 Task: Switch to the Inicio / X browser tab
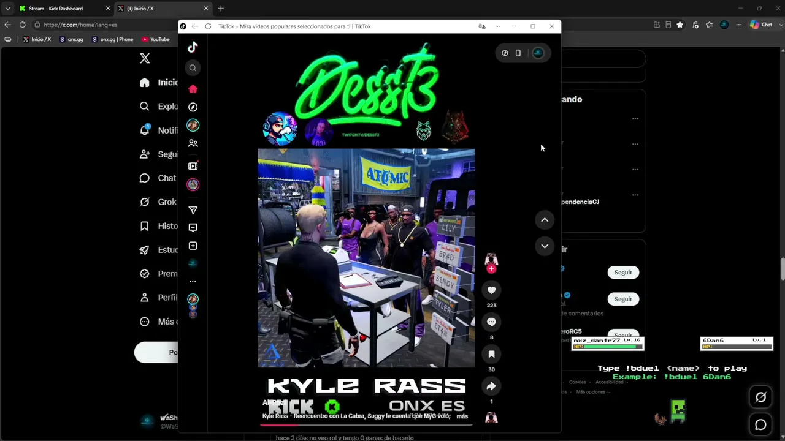161,9
